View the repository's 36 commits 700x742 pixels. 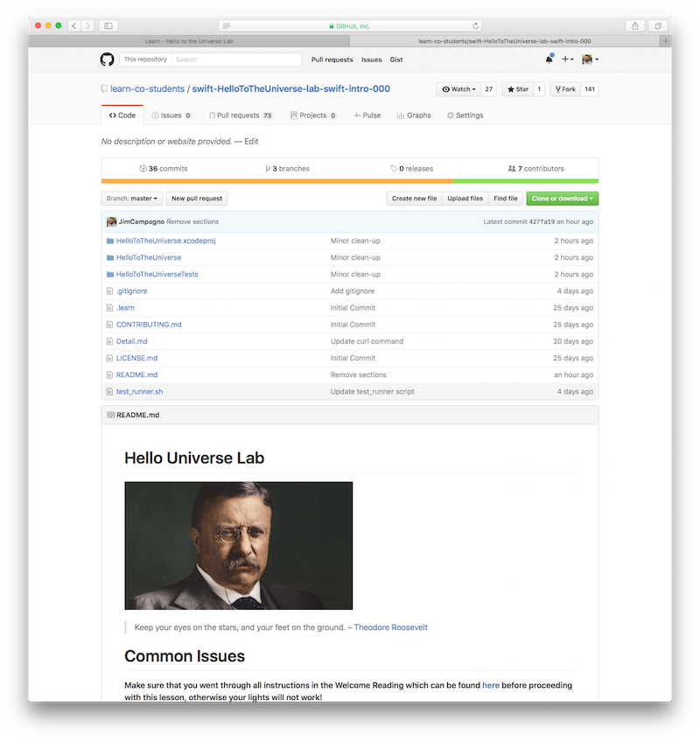click(x=164, y=168)
